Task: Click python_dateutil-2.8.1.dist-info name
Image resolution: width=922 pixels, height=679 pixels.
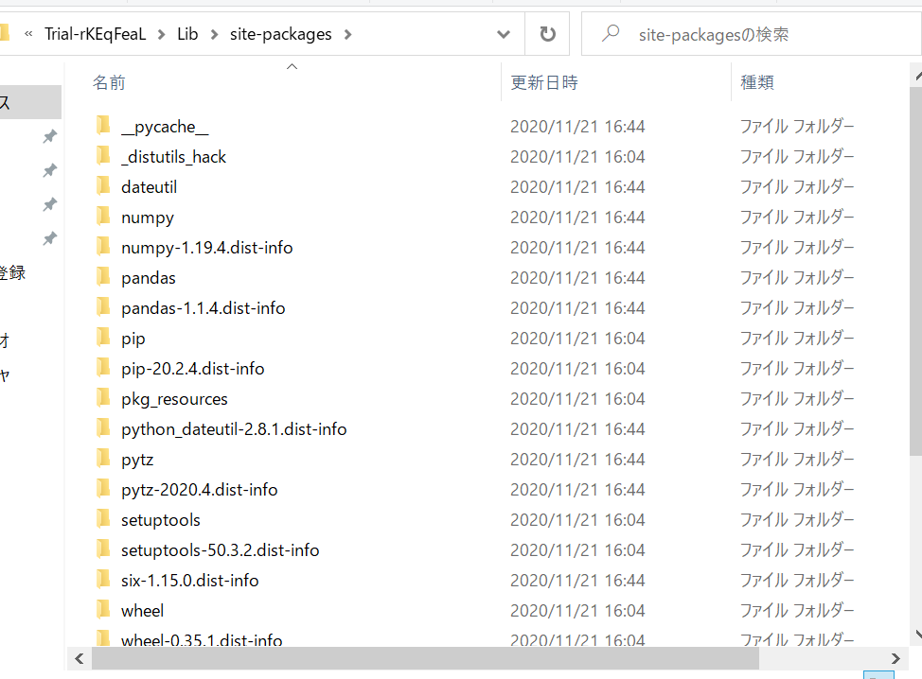Action: [x=234, y=429]
